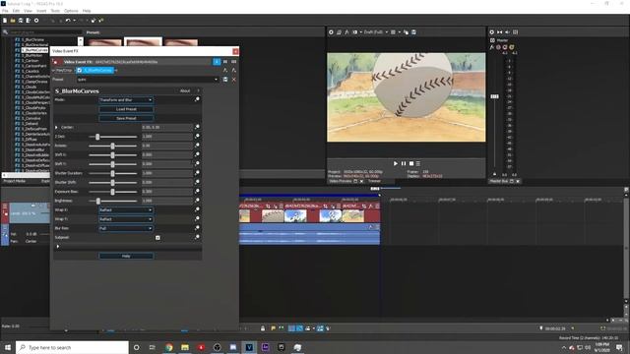Open Master Bus properties gear icon
Screen dimensions: 630x354
click(x=492, y=32)
